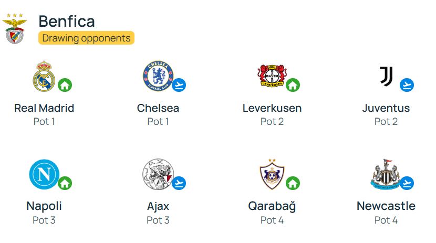Click the home icon beside Napoli
This screenshot has width=436, height=243.
click(x=65, y=183)
